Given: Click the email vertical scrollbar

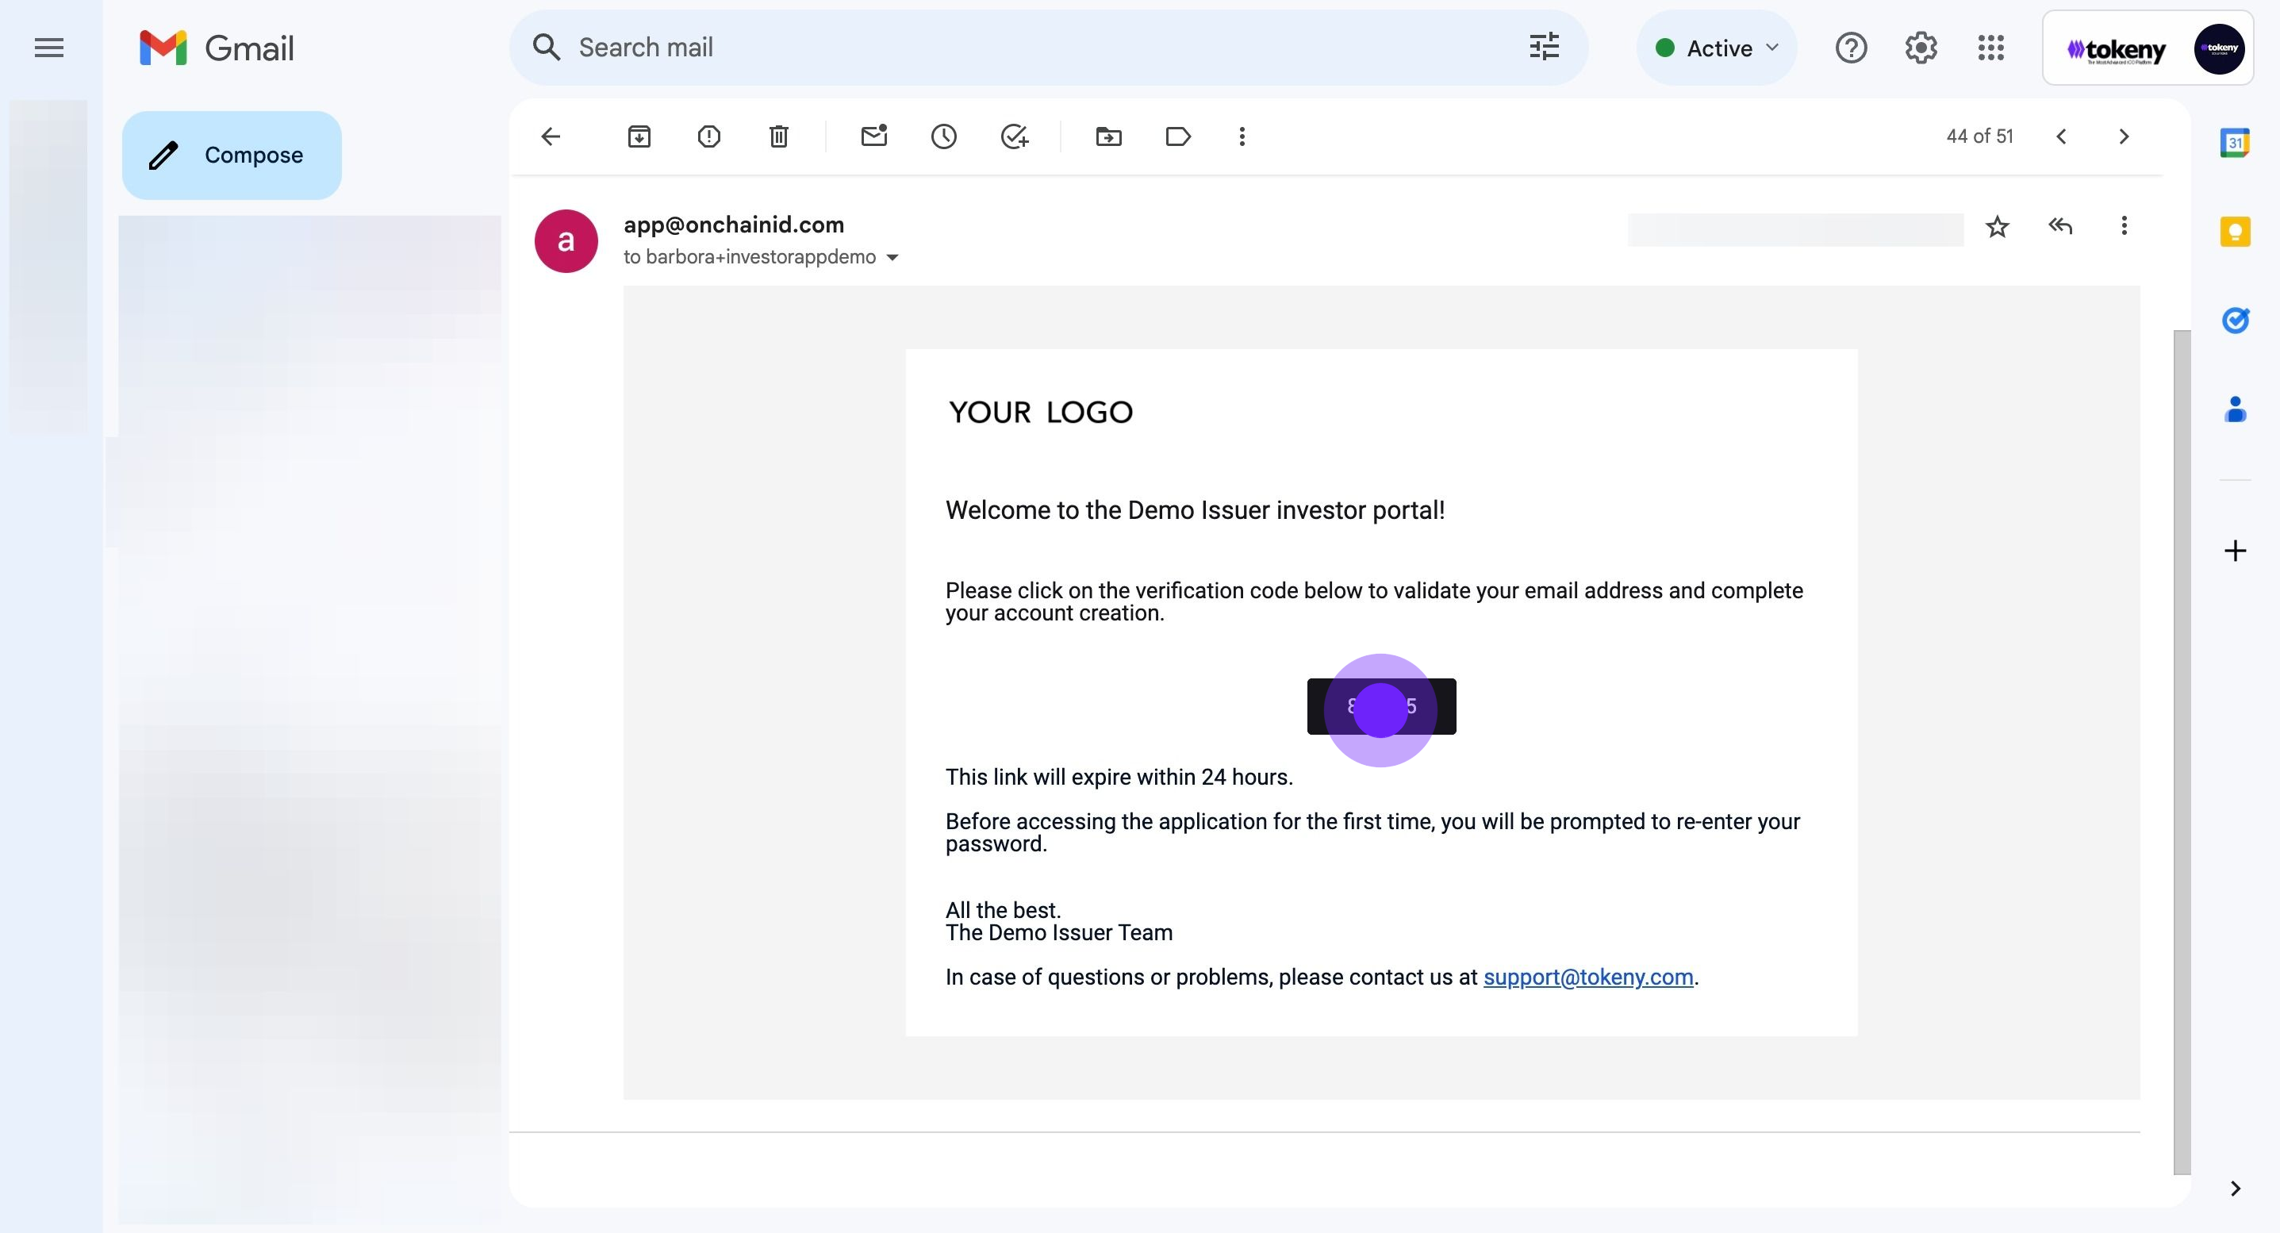Looking at the screenshot, I should coord(2182,752).
